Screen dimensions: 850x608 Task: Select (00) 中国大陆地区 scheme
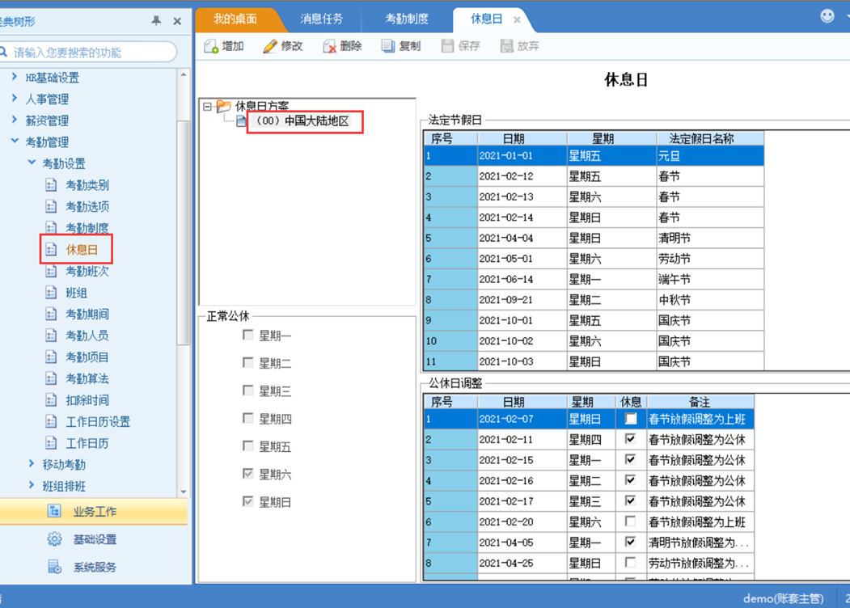tap(303, 120)
